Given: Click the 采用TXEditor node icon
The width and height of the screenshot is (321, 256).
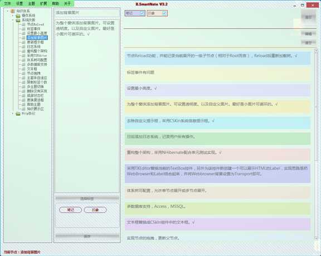Looking at the screenshot, I should [23, 56].
